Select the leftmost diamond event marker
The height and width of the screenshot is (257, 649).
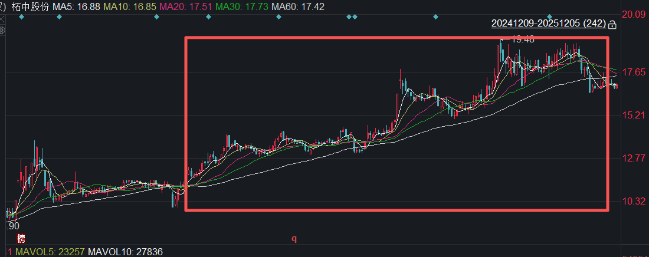22,17
